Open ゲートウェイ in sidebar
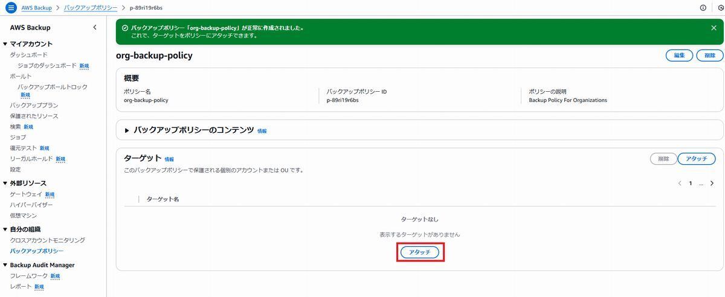 (x=26, y=194)
